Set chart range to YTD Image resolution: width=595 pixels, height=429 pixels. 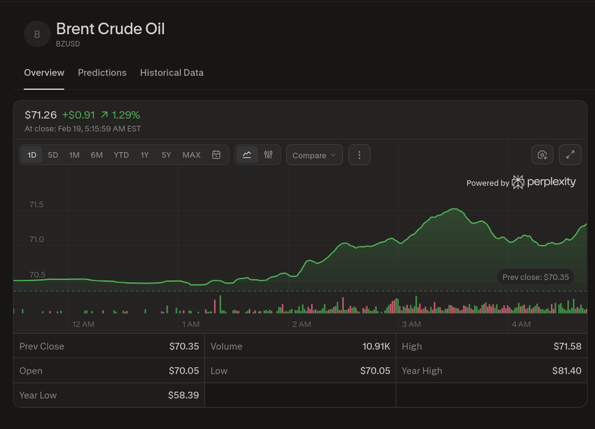[121, 155]
